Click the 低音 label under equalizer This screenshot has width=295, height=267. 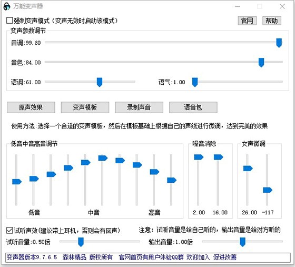(x=34, y=213)
